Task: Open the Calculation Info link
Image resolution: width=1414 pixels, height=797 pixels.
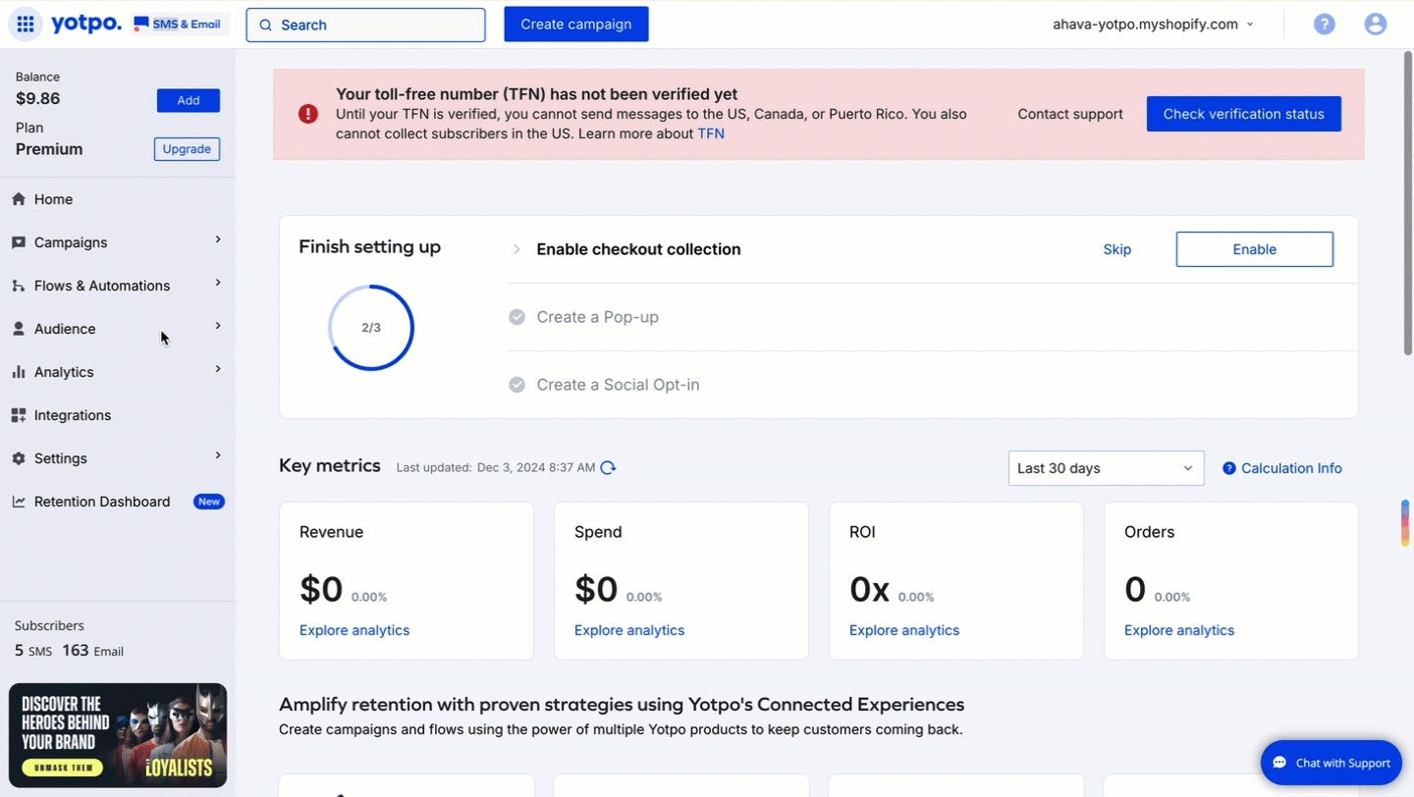Action: [1291, 468]
